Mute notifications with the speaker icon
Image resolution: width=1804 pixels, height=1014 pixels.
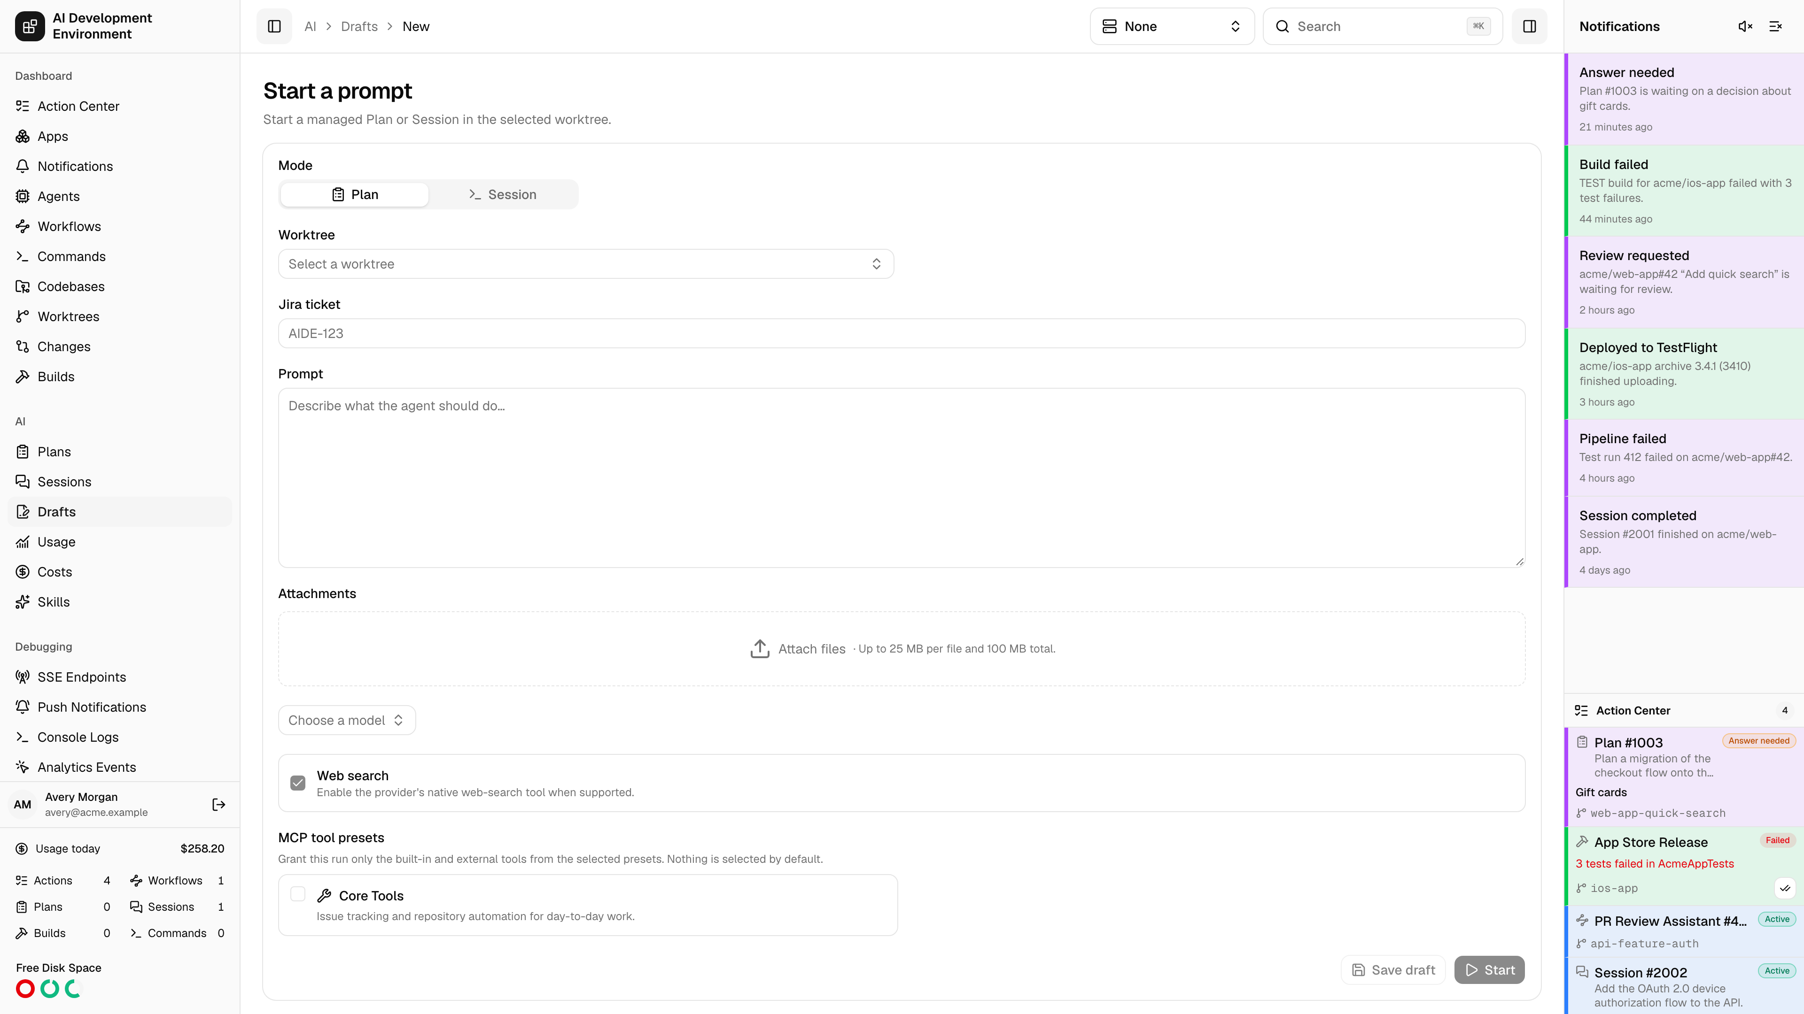(1745, 27)
